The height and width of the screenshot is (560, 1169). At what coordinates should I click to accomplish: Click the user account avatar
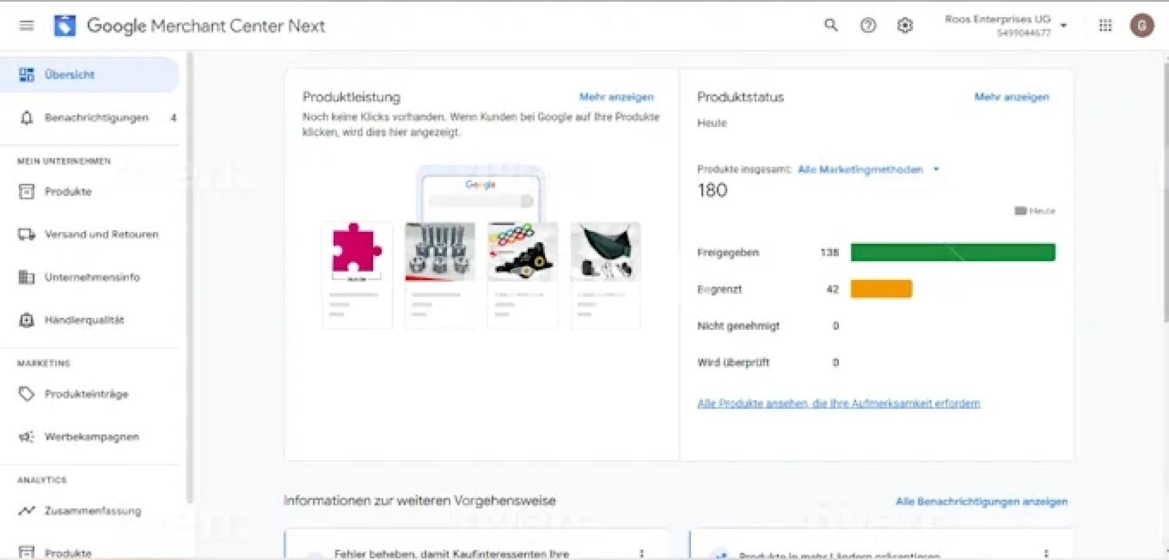1142,26
